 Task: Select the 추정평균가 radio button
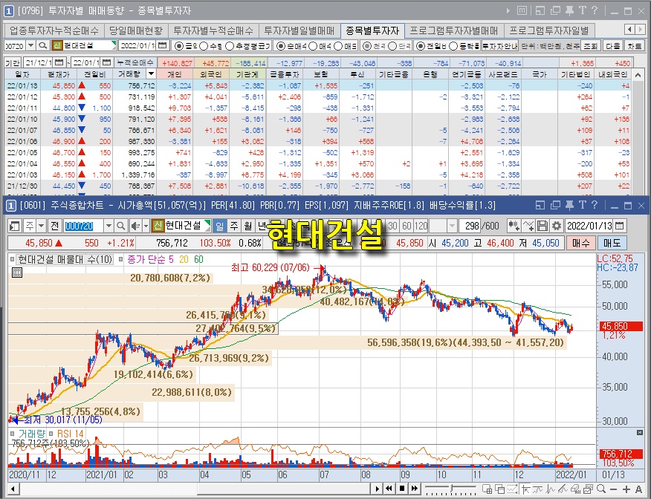click(x=230, y=46)
